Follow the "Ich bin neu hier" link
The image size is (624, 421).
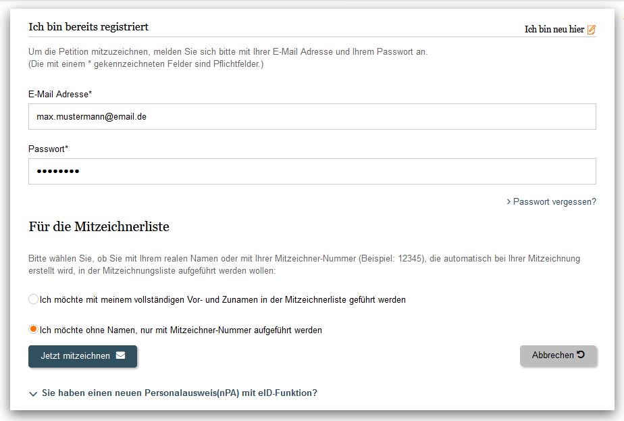[x=554, y=30]
